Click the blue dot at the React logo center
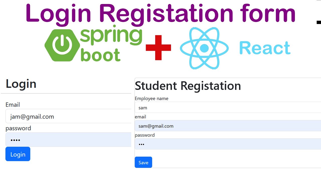The width and height of the screenshot is (321, 180). pos(204,48)
